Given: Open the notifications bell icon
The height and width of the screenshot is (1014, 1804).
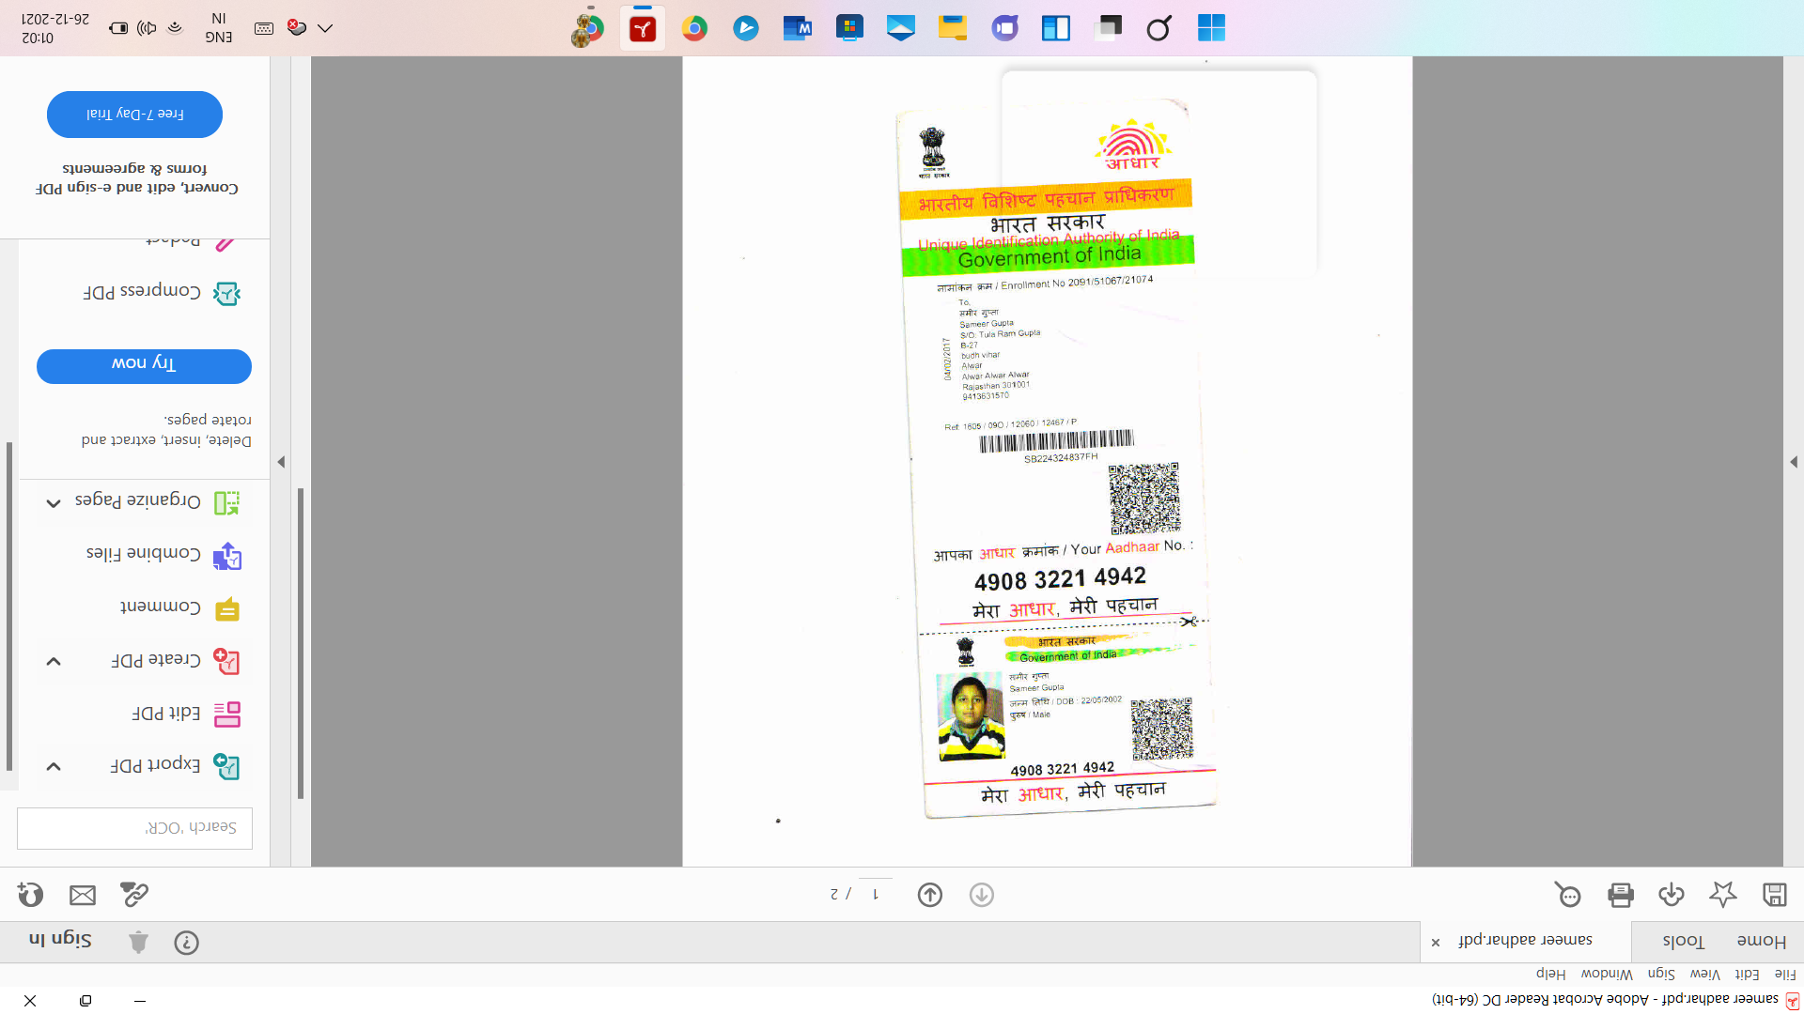Looking at the screenshot, I should (x=138, y=943).
